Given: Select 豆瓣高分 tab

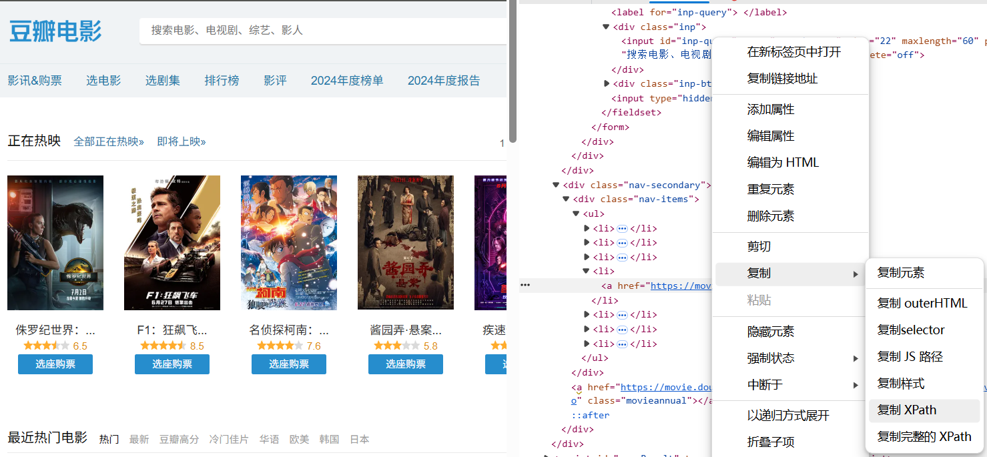Looking at the screenshot, I should coord(179,439).
